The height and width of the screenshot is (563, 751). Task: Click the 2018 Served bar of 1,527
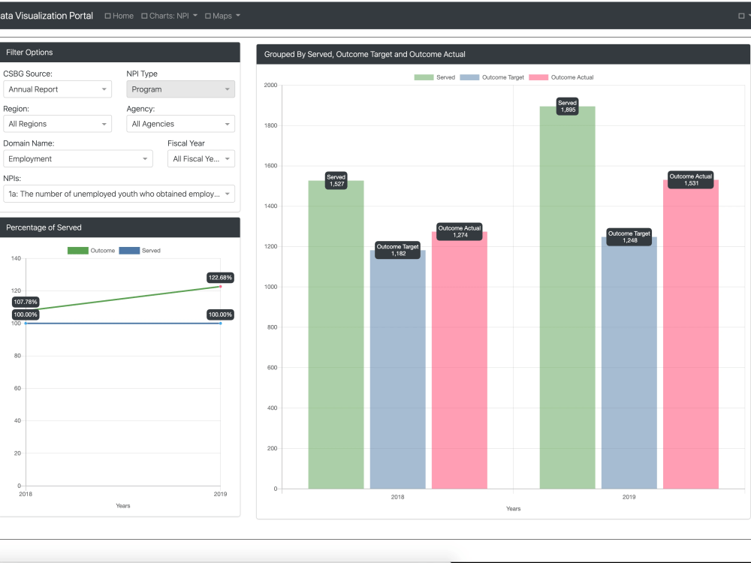(336, 335)
